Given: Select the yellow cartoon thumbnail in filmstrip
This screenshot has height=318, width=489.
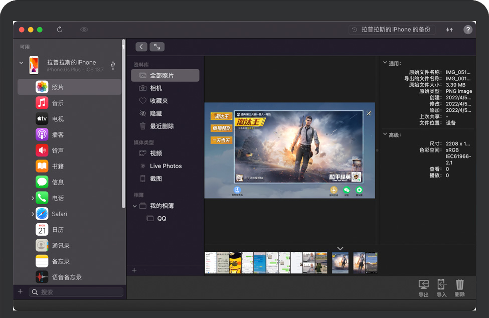Looking at the screenshot, I should pos(235,262).
